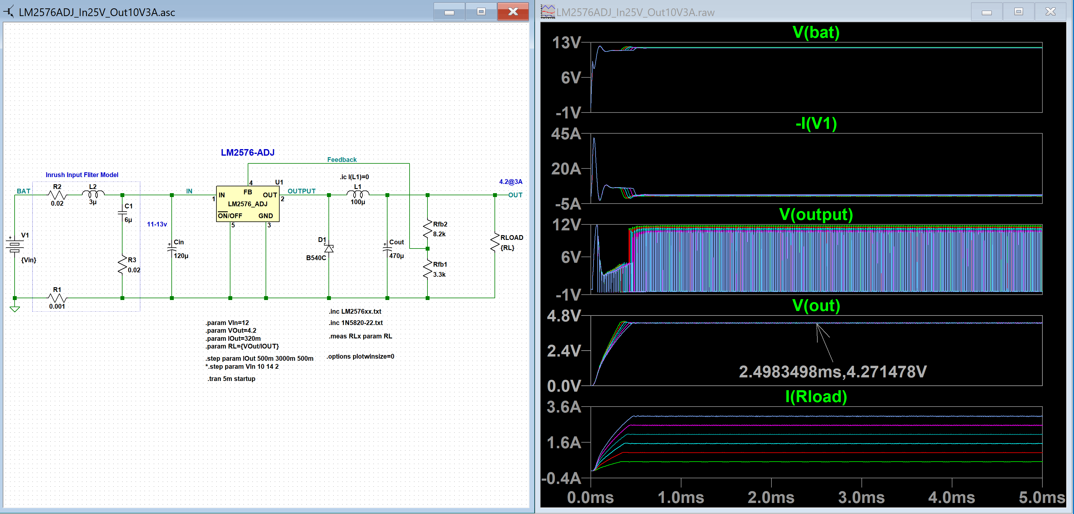Click the .meas RLx param RL directive
The height and width of the screenshot is (514, 1074).
point(360,336)
